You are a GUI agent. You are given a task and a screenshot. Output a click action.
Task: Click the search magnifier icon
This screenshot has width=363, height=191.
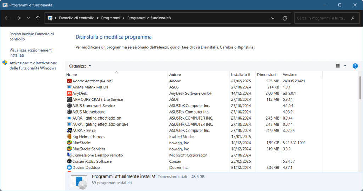(x=352, y=18)
